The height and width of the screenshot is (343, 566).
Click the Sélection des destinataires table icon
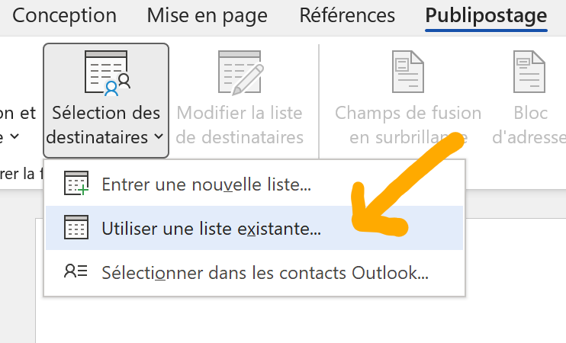click(x=108, y=73)
